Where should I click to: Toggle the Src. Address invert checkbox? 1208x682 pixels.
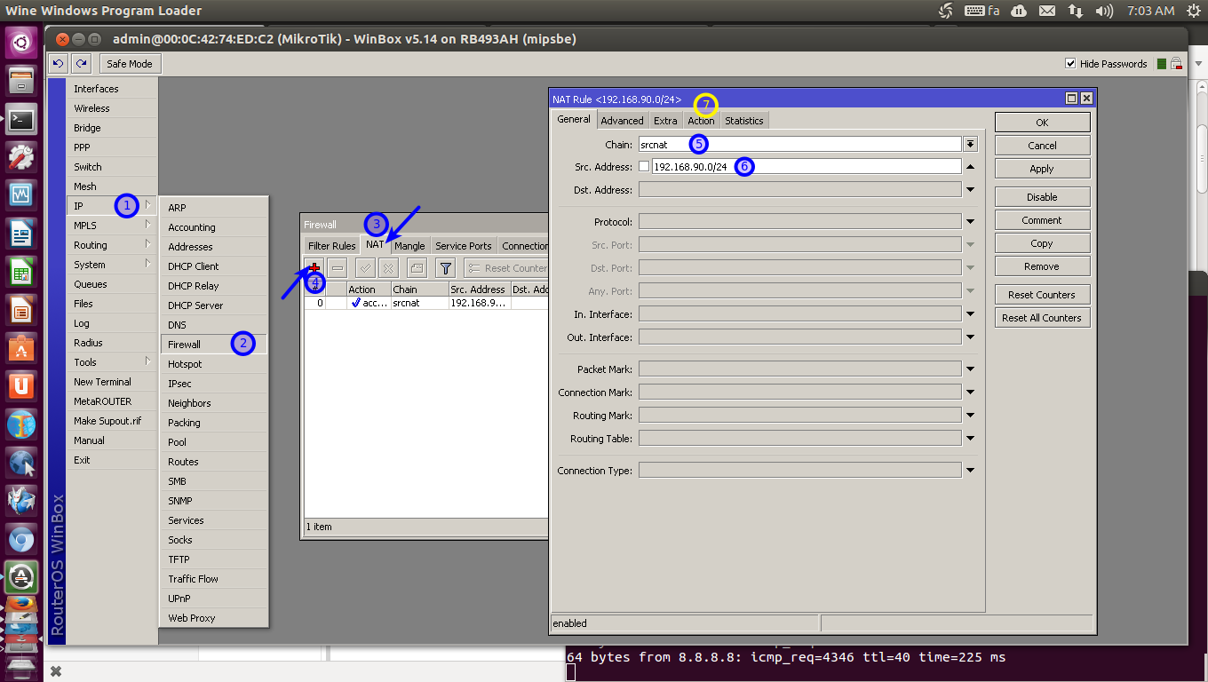pos(644,167)
